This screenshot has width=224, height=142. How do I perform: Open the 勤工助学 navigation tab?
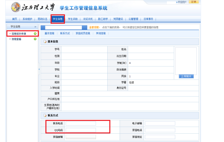pos(103,19)
